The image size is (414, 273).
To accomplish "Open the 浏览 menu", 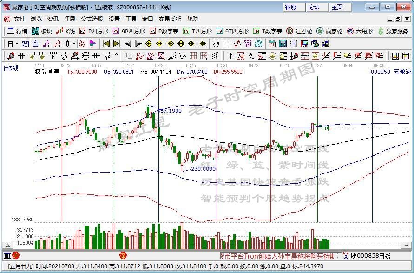I will click(36, 19).
